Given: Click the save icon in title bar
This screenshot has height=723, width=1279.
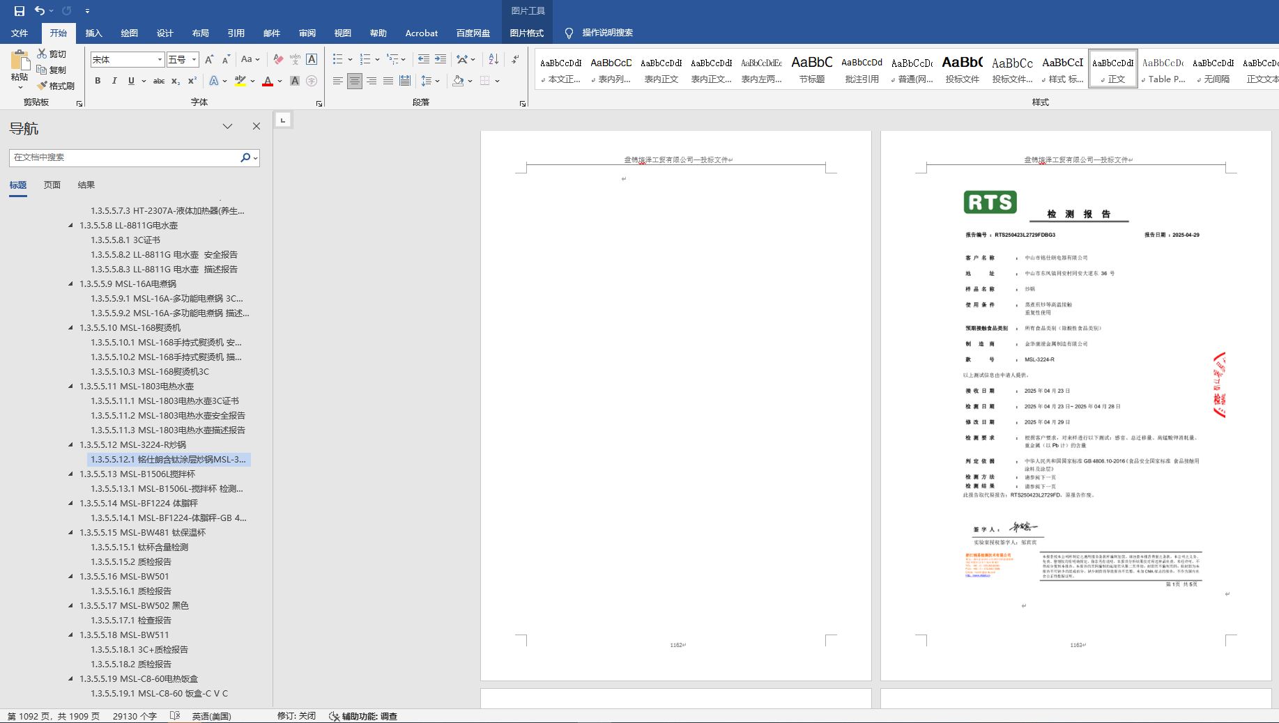Looking at the screenshot, I should coord(19,10).
